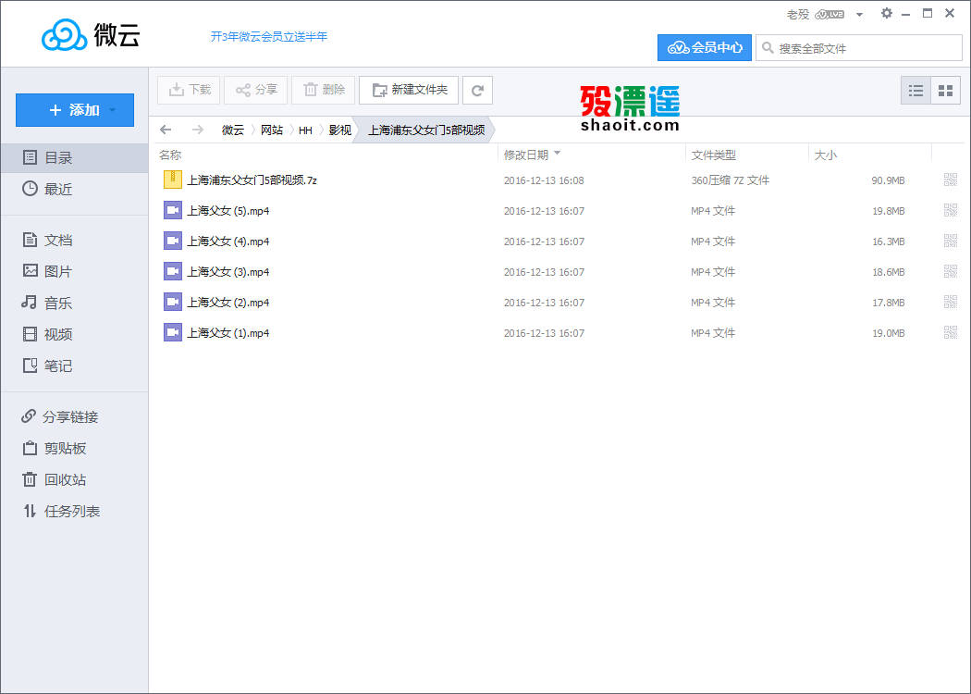The width and height of the screenshot is (971, 694).
Task: Click the video icon of 上海父女 (2).mp4
Action: coord(173,301)
